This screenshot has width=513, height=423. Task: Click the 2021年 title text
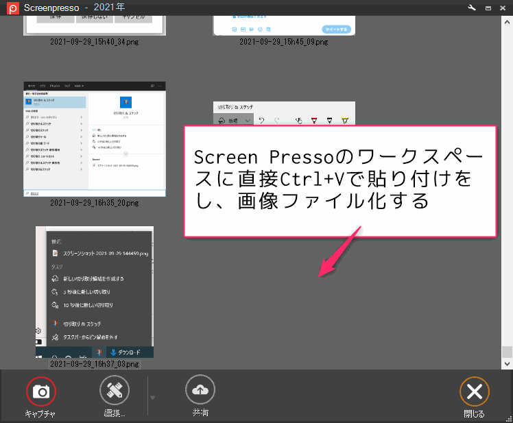click(x=109, y=7)
